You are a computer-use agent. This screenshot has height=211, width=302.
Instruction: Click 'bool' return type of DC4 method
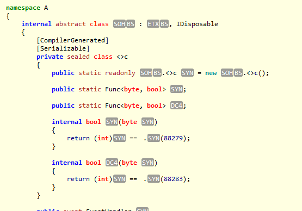coord(93,163)
